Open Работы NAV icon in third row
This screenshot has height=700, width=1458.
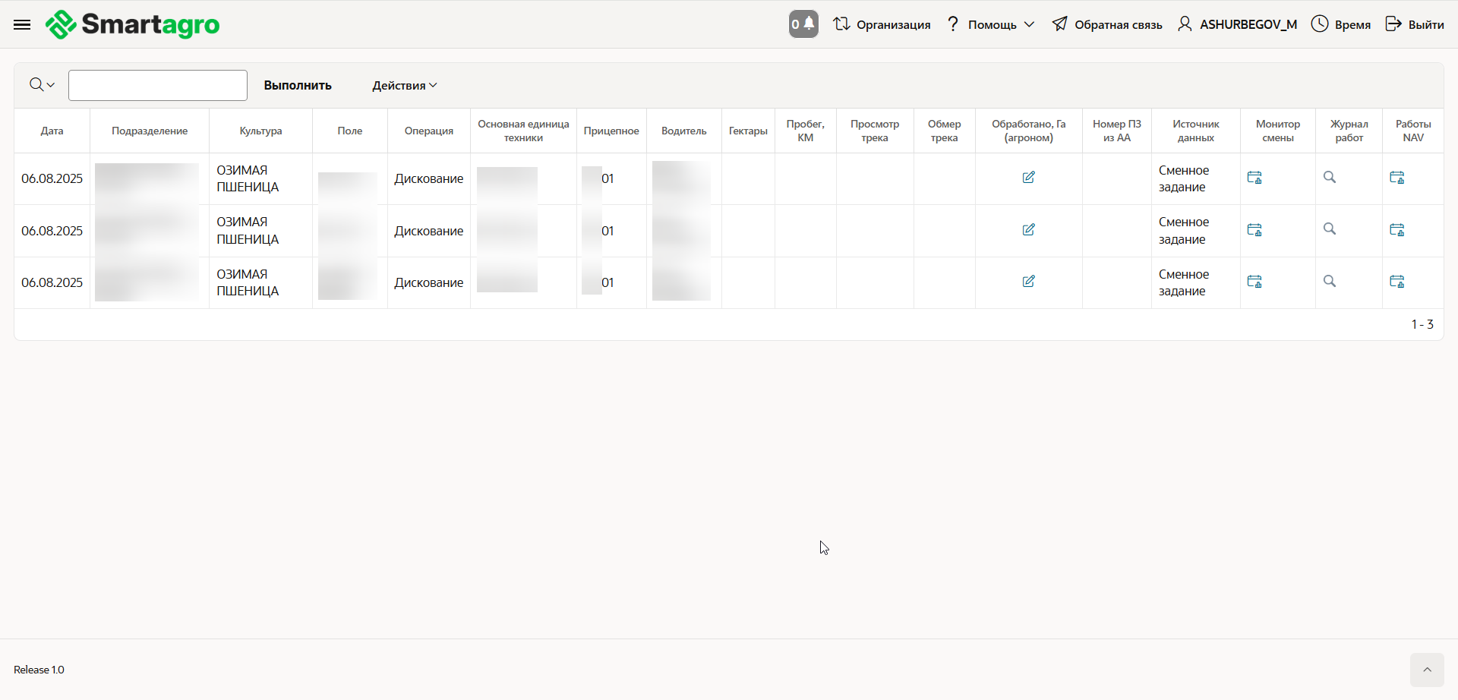pyautogui.click(x=1396, y=282)
